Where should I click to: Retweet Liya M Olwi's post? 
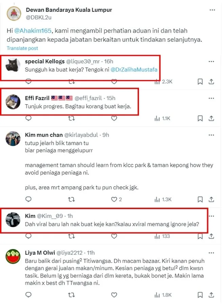(72, 295)
